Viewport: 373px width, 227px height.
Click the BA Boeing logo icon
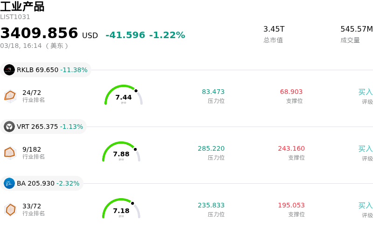pyautogui.click(x=9, y=183)
